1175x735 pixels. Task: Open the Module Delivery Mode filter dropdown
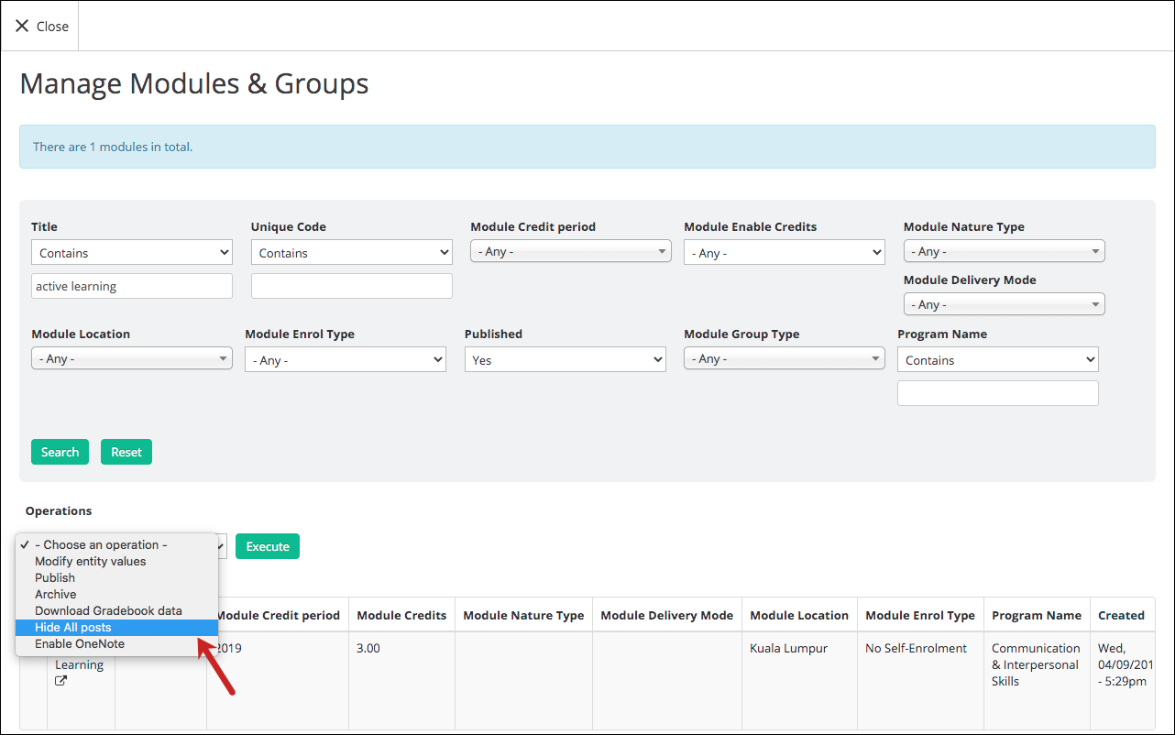[x=1005, y=304]
